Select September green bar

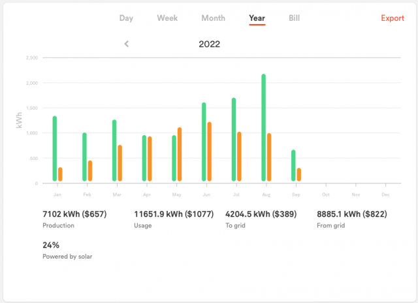coord(293,165)
